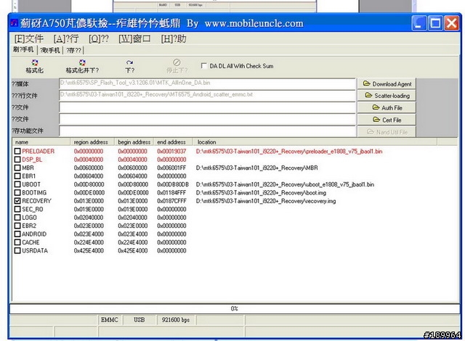The height and width of the screenshot is (341, 465).
Task: Tick the SEC_RO checkbox
Action: [x=17, y=209]
